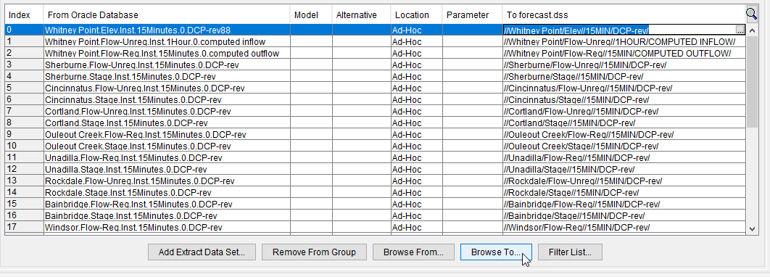Click the Parameter column header
770x277 pixels.
coord(472,15)
